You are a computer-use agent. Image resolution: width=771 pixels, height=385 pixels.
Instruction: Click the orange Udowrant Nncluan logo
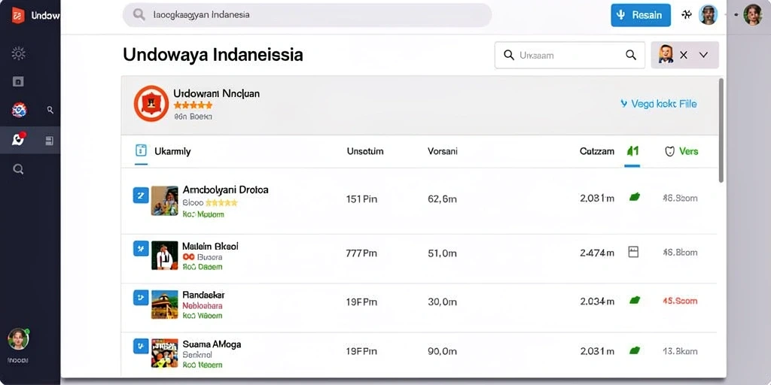tap(151, 104)
